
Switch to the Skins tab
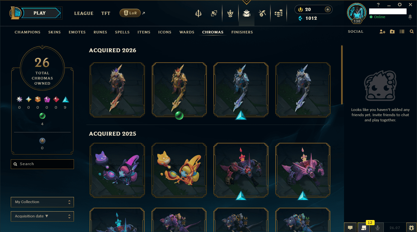[x=54, y=32]
